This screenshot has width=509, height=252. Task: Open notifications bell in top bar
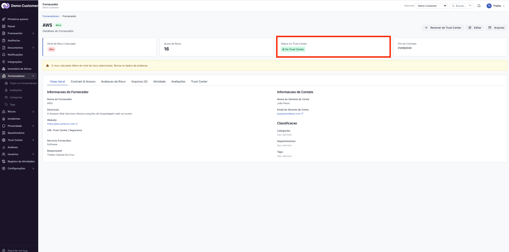pyautogui.click(x=479, y=6)
